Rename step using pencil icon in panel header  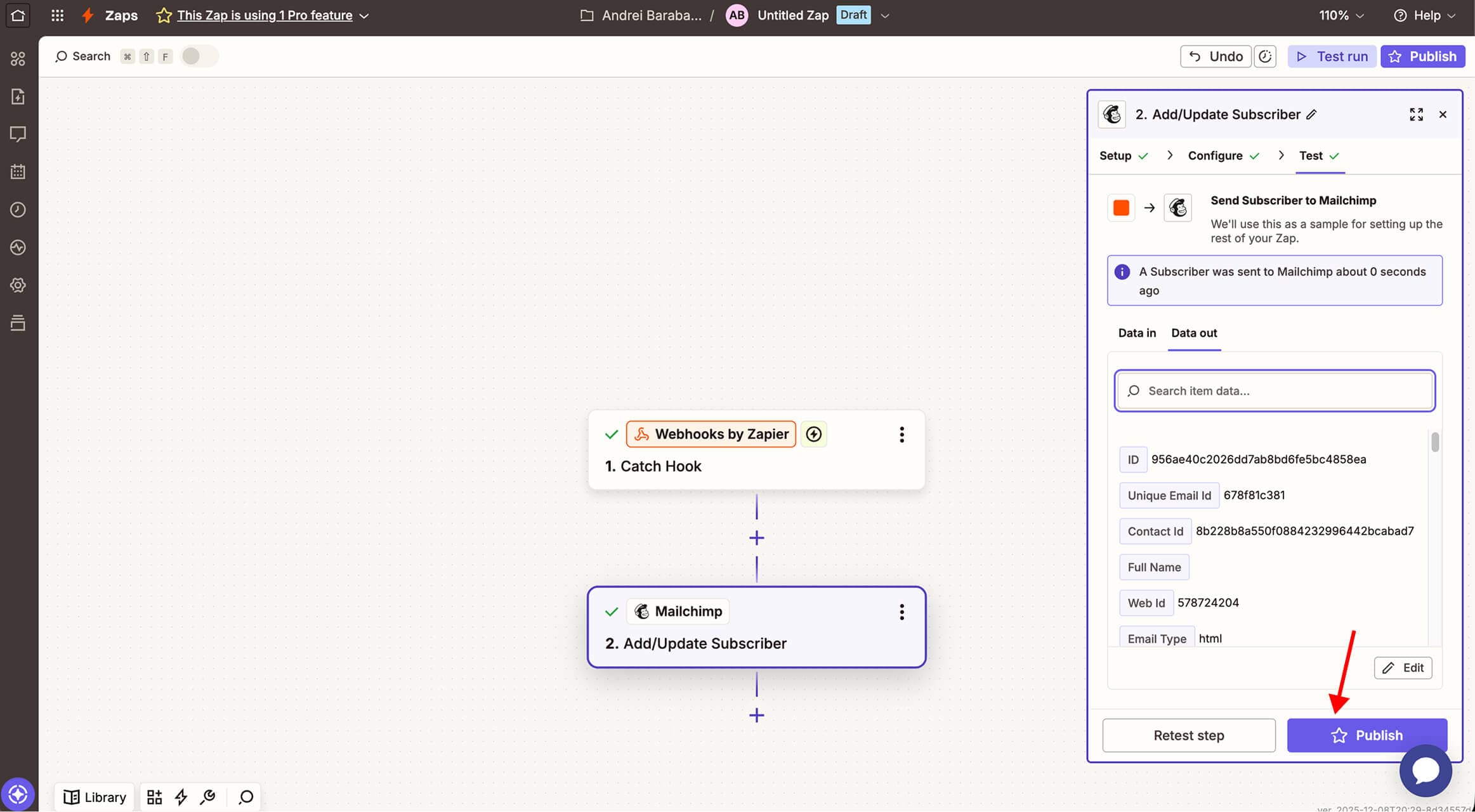[x=1311, y=115]
